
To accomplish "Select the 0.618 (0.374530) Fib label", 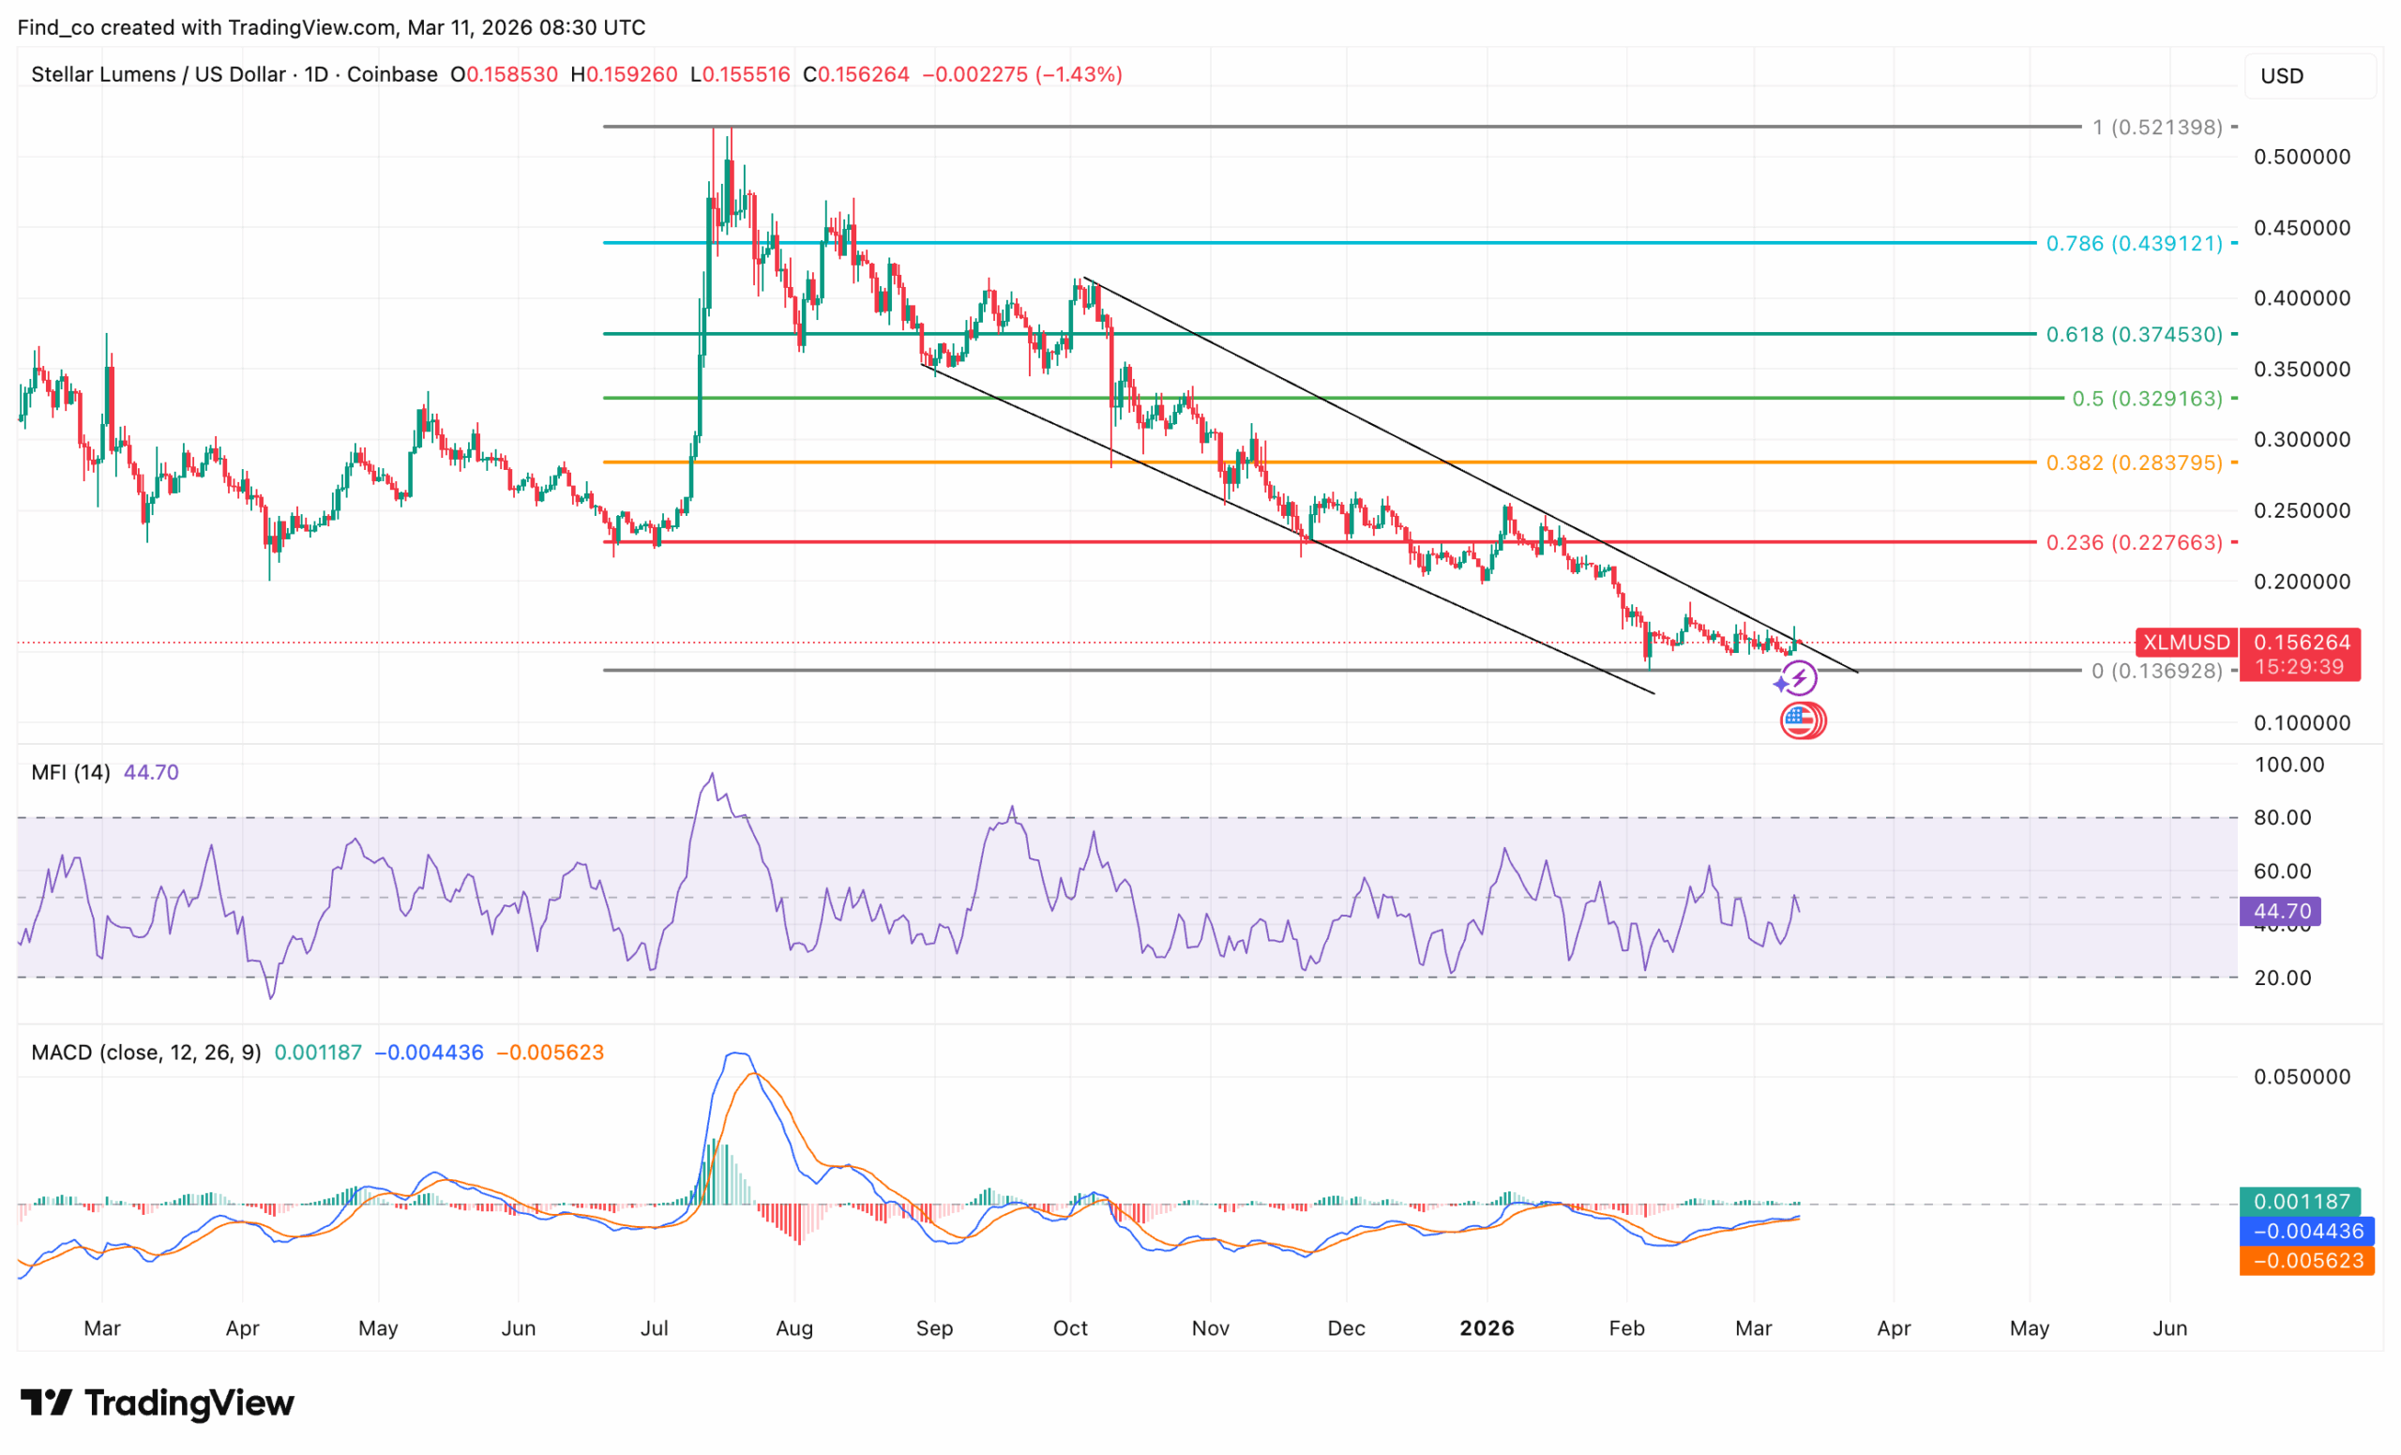I will pyautogui.click(x=2134, y=334).
